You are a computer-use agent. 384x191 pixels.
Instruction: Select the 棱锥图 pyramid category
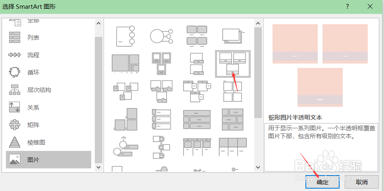click(x=48, y=143)
